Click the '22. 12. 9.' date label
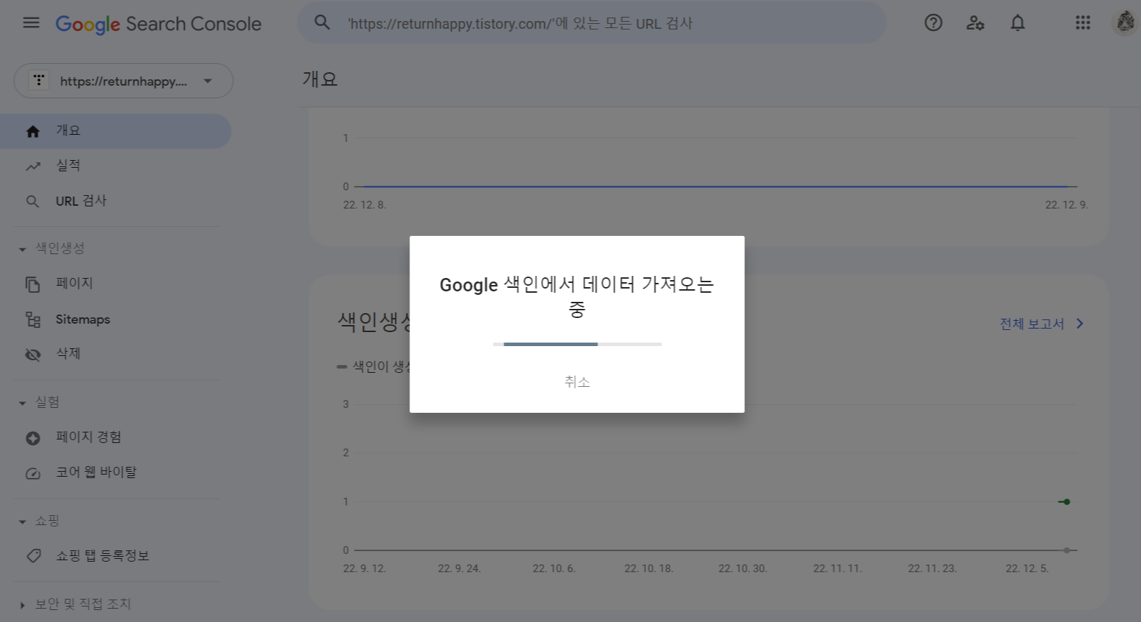This screenshot has width=1141, height=622. pos(1067,205)
